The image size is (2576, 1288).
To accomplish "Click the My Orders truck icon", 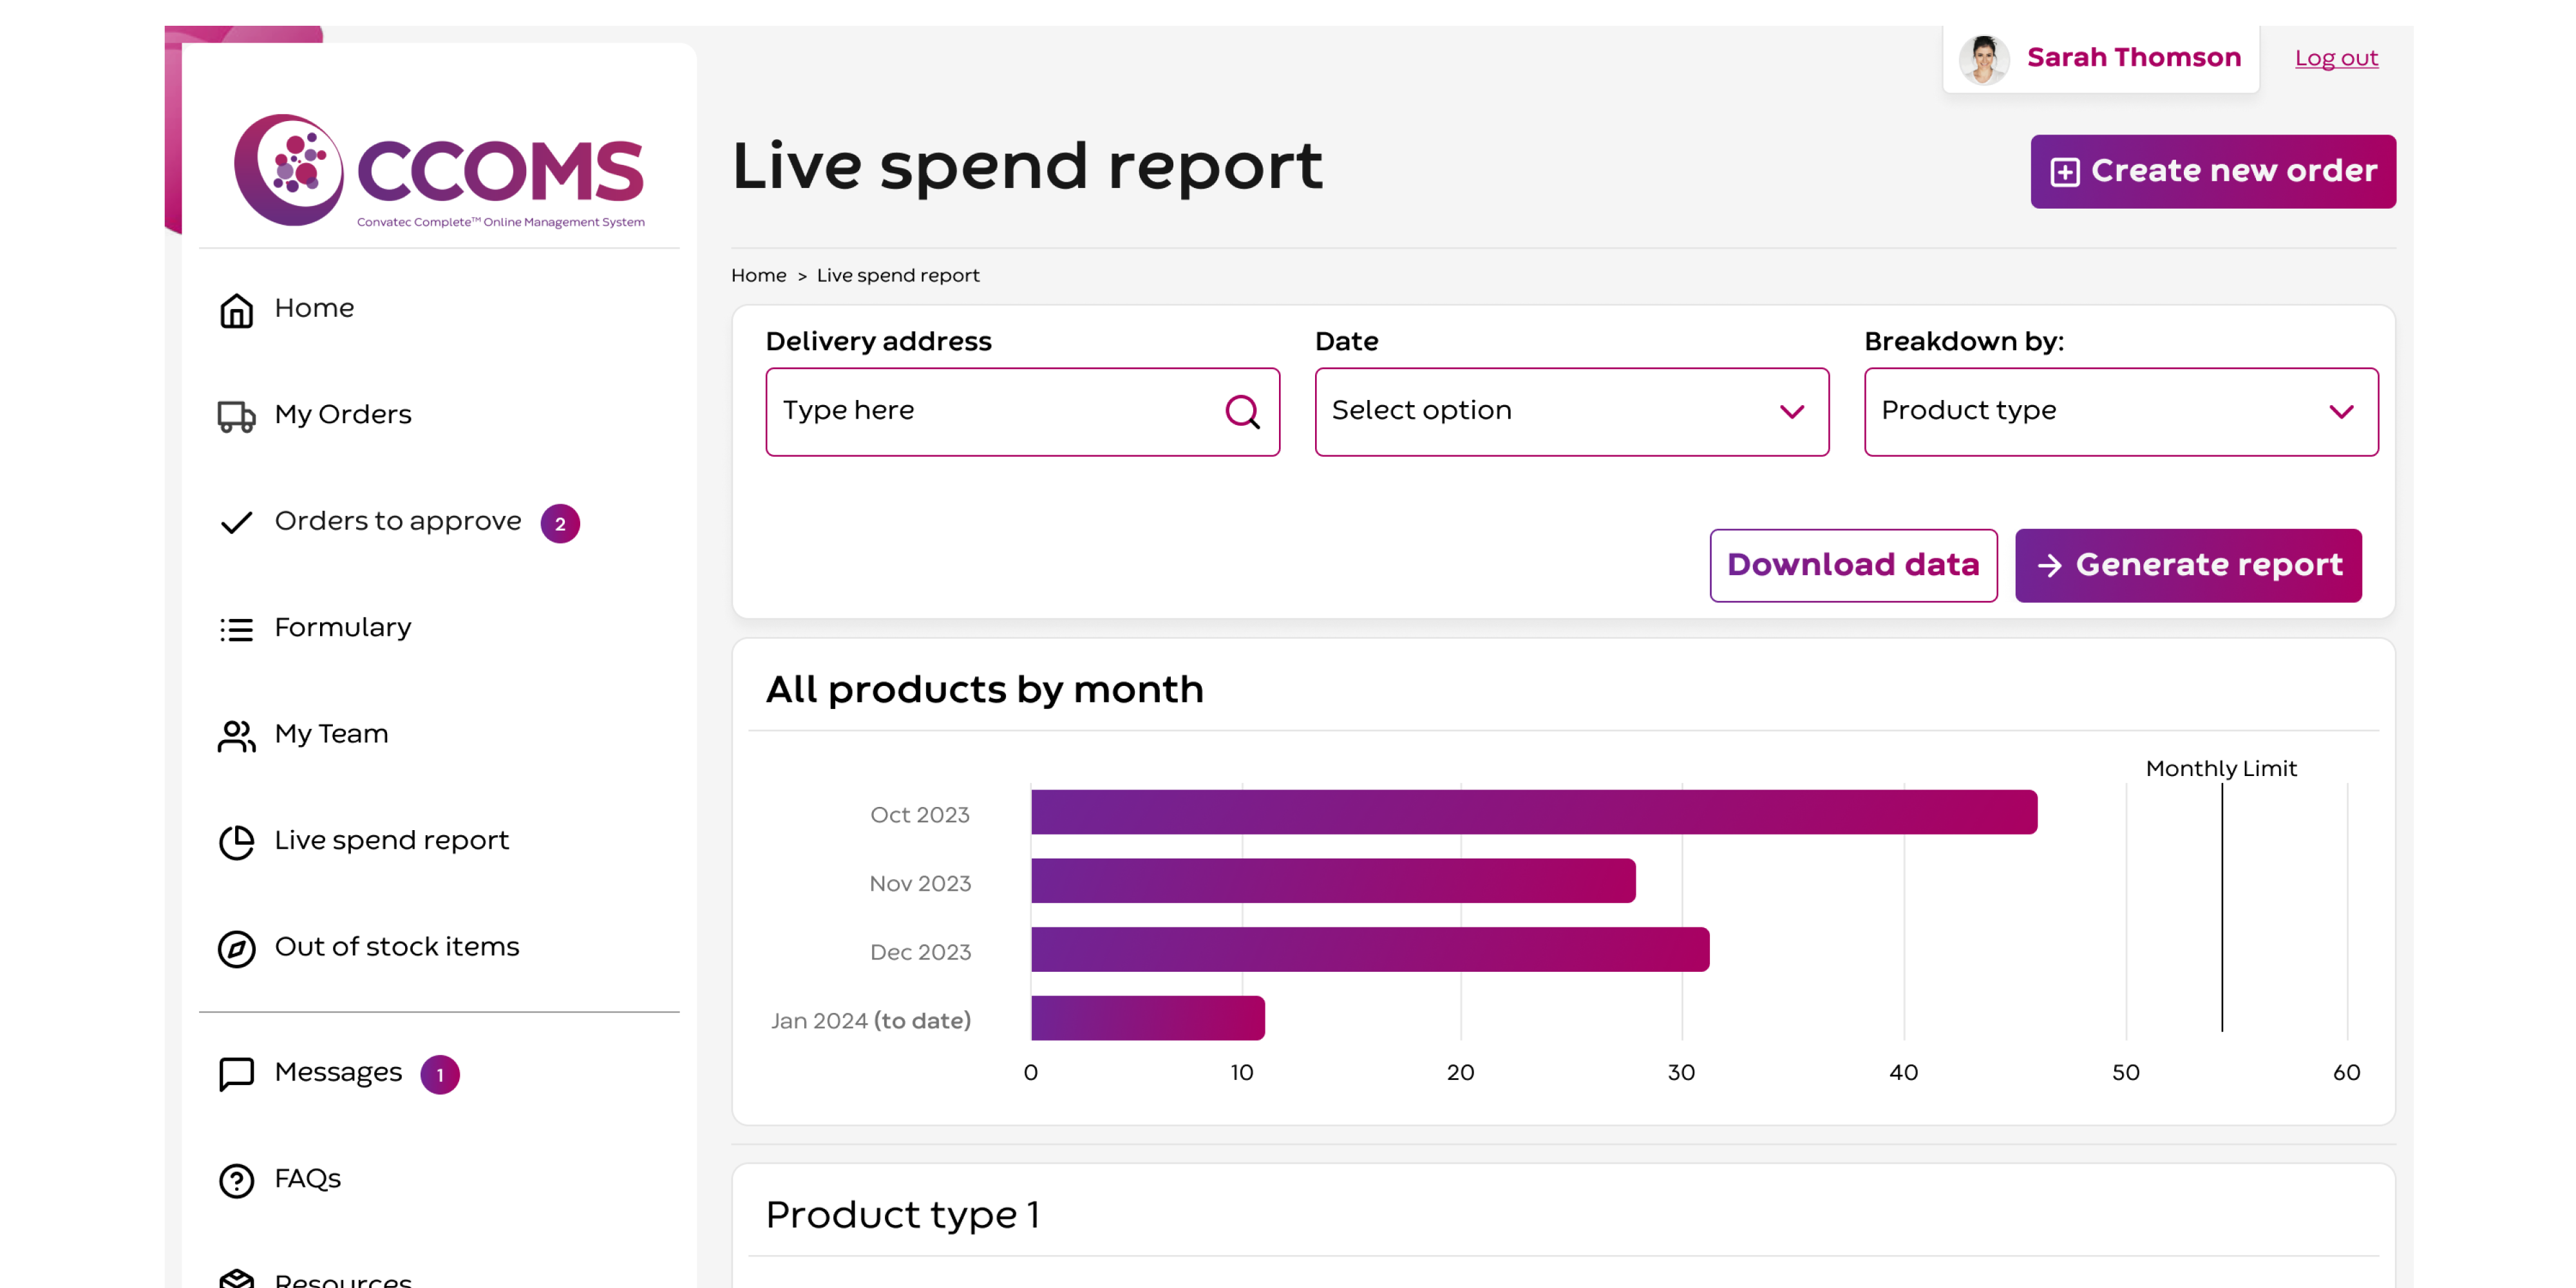I will pyautogui.click(x=236, y=416).
